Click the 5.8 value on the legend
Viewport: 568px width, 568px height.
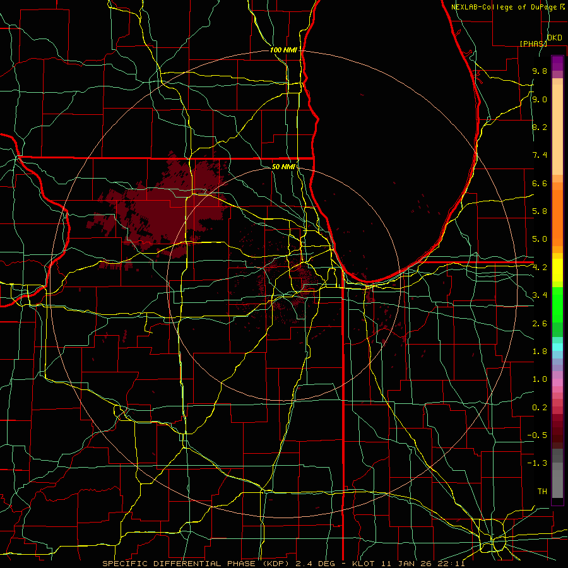point(540,211)
